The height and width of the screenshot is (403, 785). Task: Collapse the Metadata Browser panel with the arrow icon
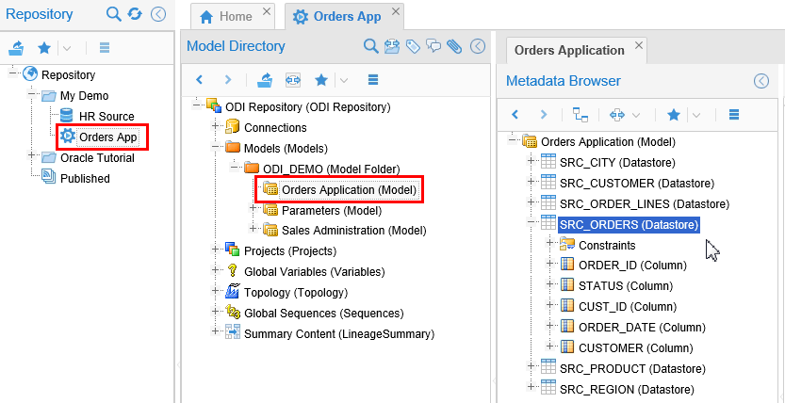point(761,81)
